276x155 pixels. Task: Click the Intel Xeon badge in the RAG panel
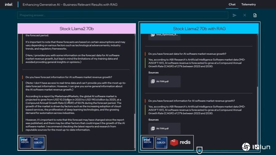(x=148, y=142)
